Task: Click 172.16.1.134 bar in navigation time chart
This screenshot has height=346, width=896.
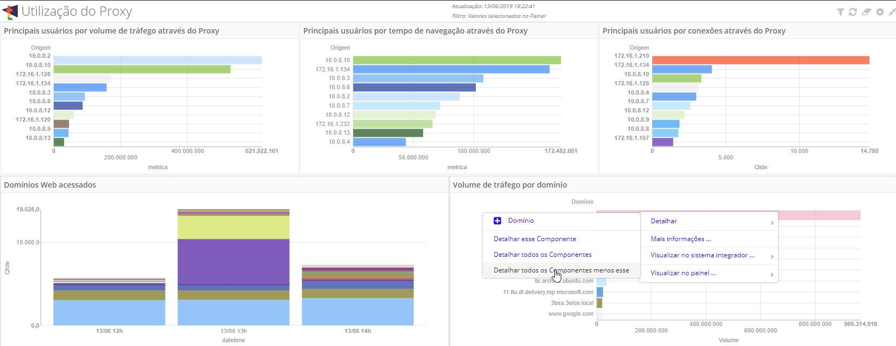Action: [x=452, y=69]
